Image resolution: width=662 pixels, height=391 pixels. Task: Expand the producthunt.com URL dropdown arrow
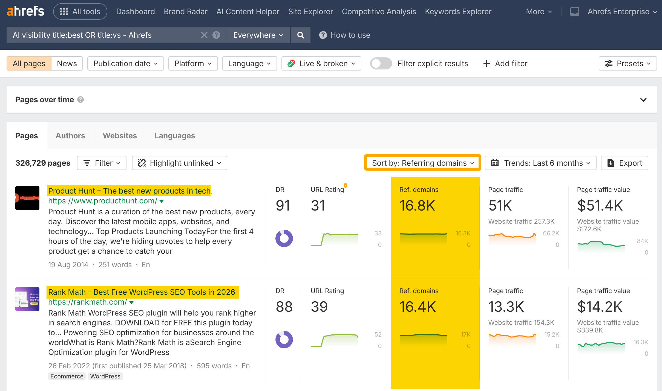tap(162, 201)
